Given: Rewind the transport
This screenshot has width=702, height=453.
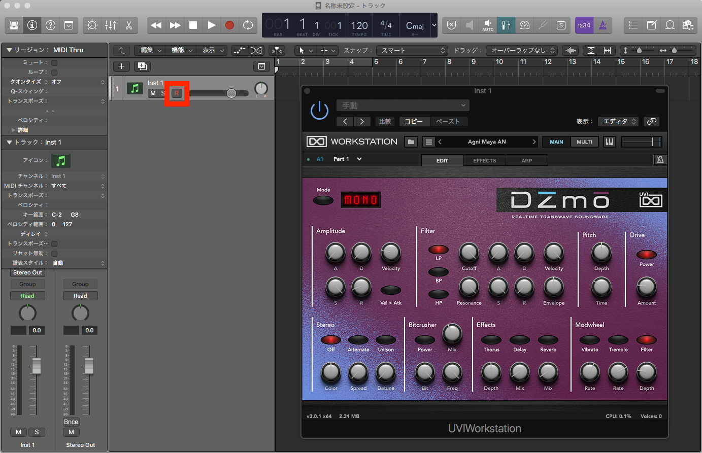Looking at the screenshot, I should click(x=156, y=25).
